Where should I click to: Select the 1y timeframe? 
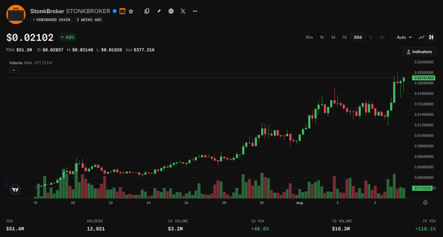click(x=371, y=37)
